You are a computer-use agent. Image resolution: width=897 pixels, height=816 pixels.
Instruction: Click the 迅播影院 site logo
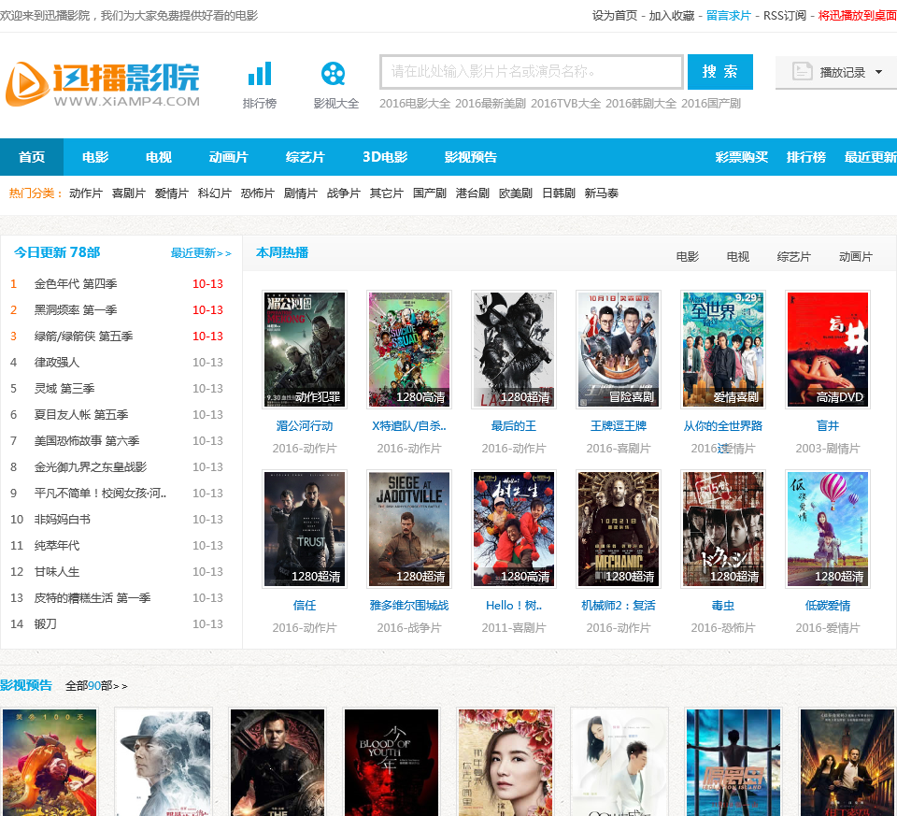click(x=103, y=84)
